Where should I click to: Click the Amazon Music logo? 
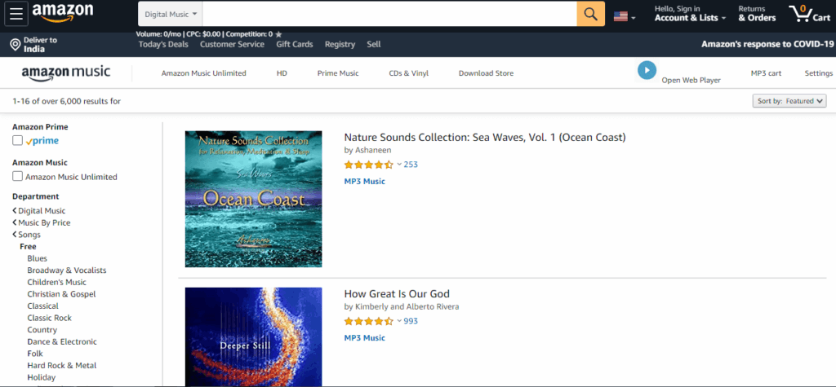66,73
